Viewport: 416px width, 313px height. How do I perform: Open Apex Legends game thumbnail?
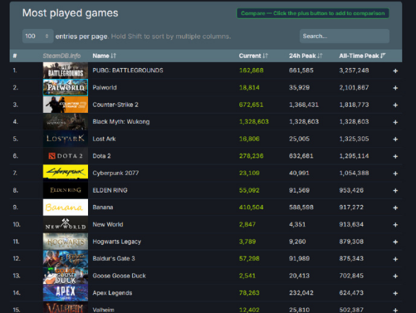click(65, 293)
